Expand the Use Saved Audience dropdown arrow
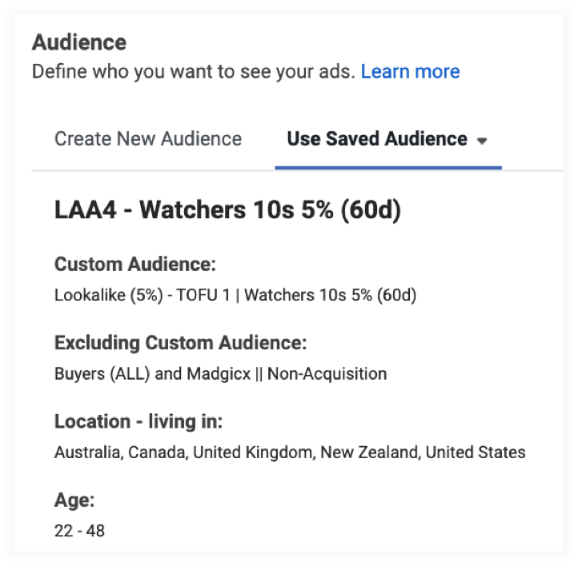Screen dimensions: 578x566 click(x=482, y=141)
